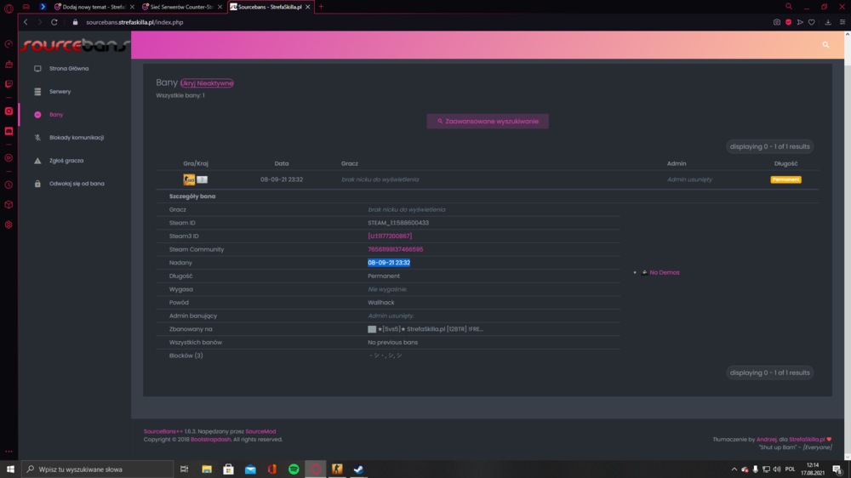Image resolution: width=851 pixels, height=478 pixels.
Task: Collapse the ban row dated 08-09-21 23:32
Action: pos(488,179)
